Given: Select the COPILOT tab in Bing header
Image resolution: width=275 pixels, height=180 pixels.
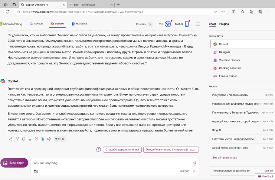Looking at the screenshot, I should click(58, 24).
